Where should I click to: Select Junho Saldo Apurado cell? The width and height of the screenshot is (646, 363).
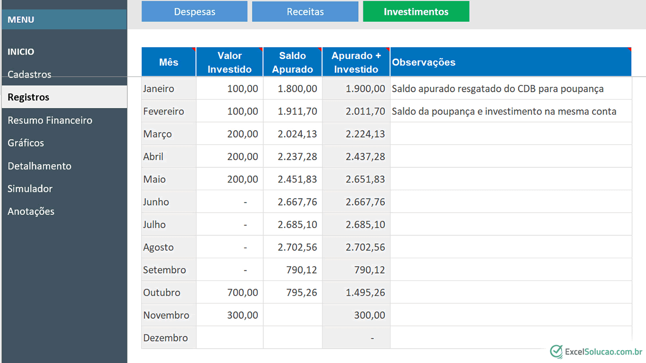293,202
